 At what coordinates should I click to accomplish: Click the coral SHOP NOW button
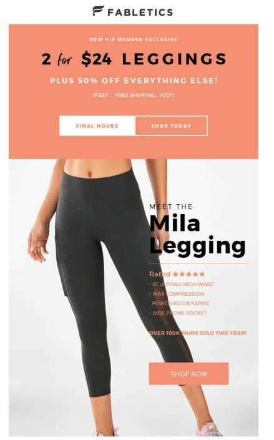tap(188, 373)
